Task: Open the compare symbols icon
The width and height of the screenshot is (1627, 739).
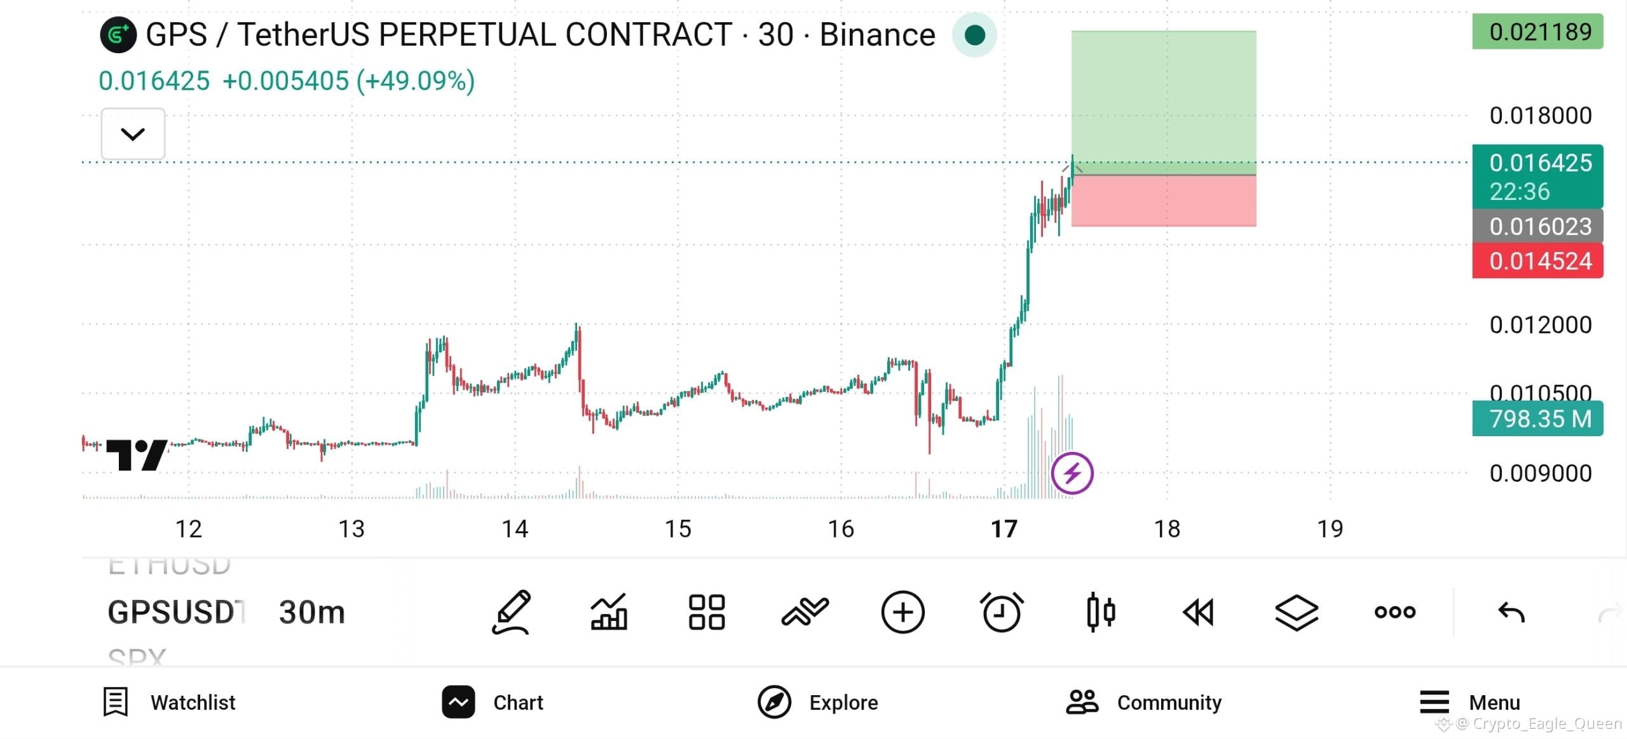Action: pyautogui.click(x=805, y=612)
